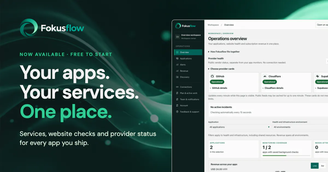Click the Account sliders icon in sidebar

177,105
